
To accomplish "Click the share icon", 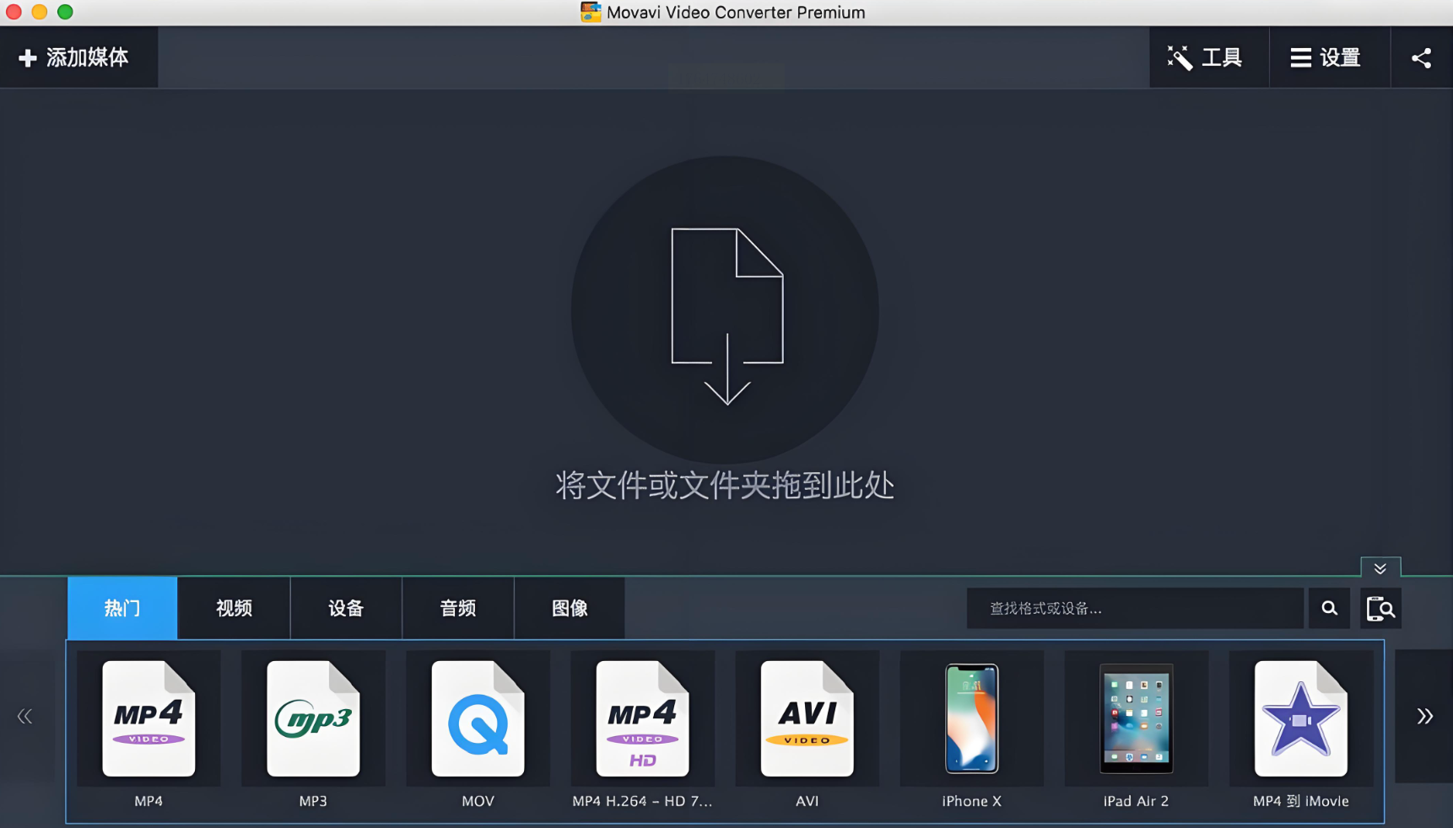I will (x=1422, y=57).
